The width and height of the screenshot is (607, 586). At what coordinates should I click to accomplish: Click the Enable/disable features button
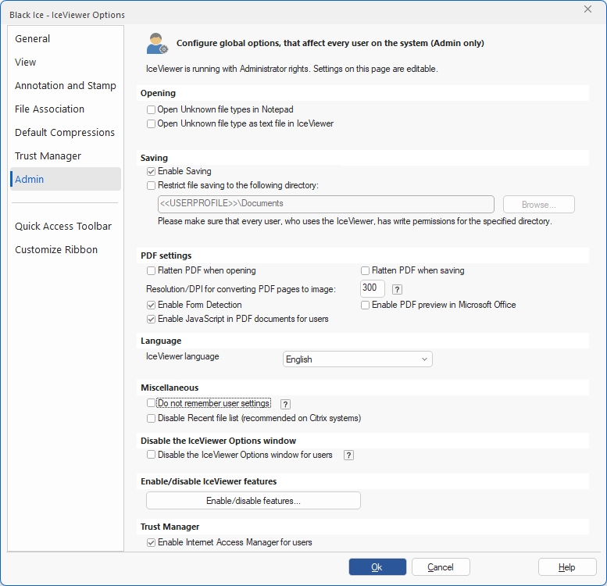click(x=253, y=501)
